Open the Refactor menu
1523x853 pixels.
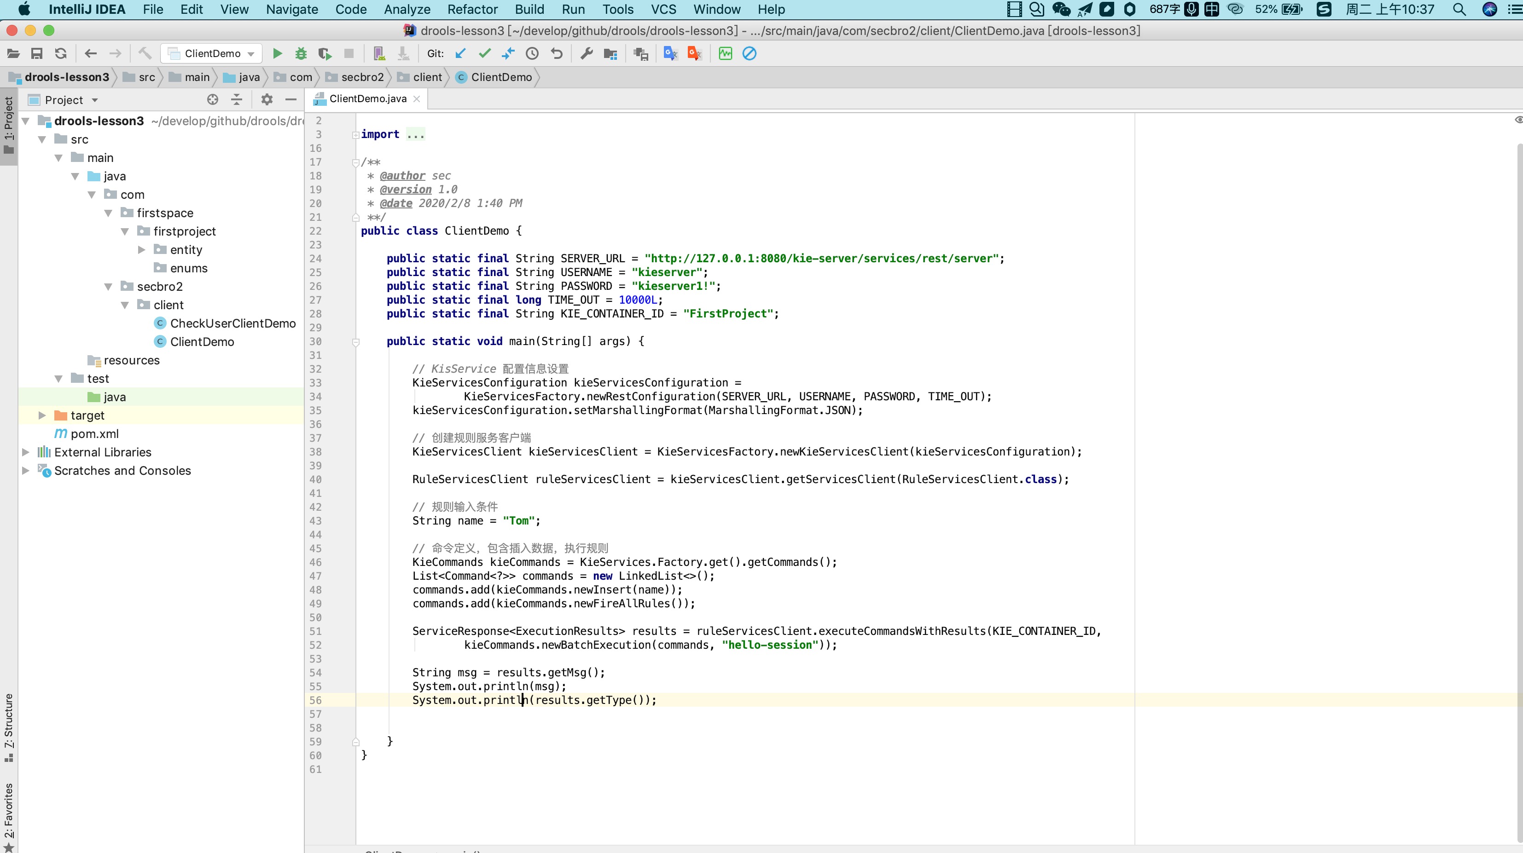click(x=472, y=10)
